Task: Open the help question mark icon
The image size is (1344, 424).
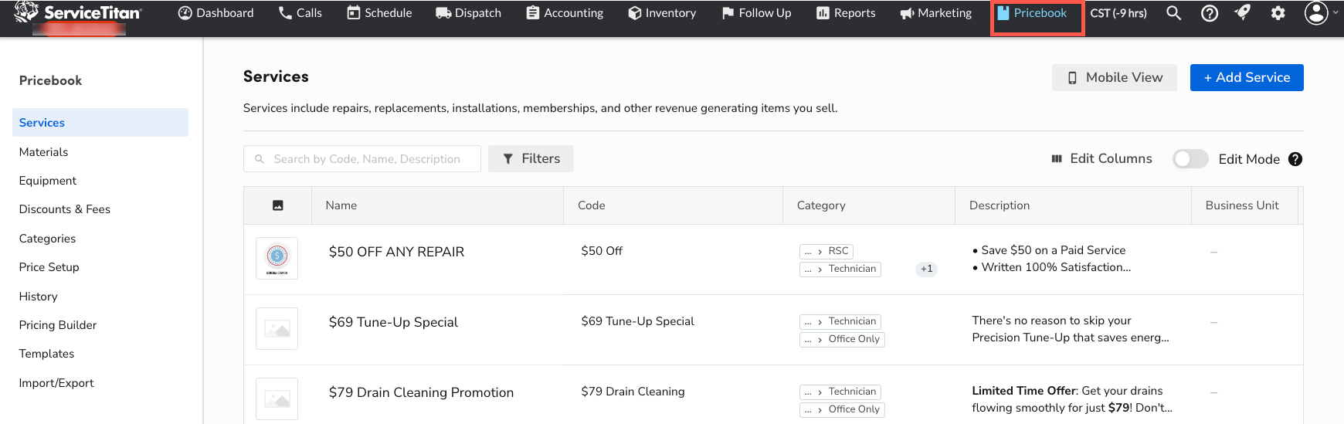Action: (x=1210, y=13)
